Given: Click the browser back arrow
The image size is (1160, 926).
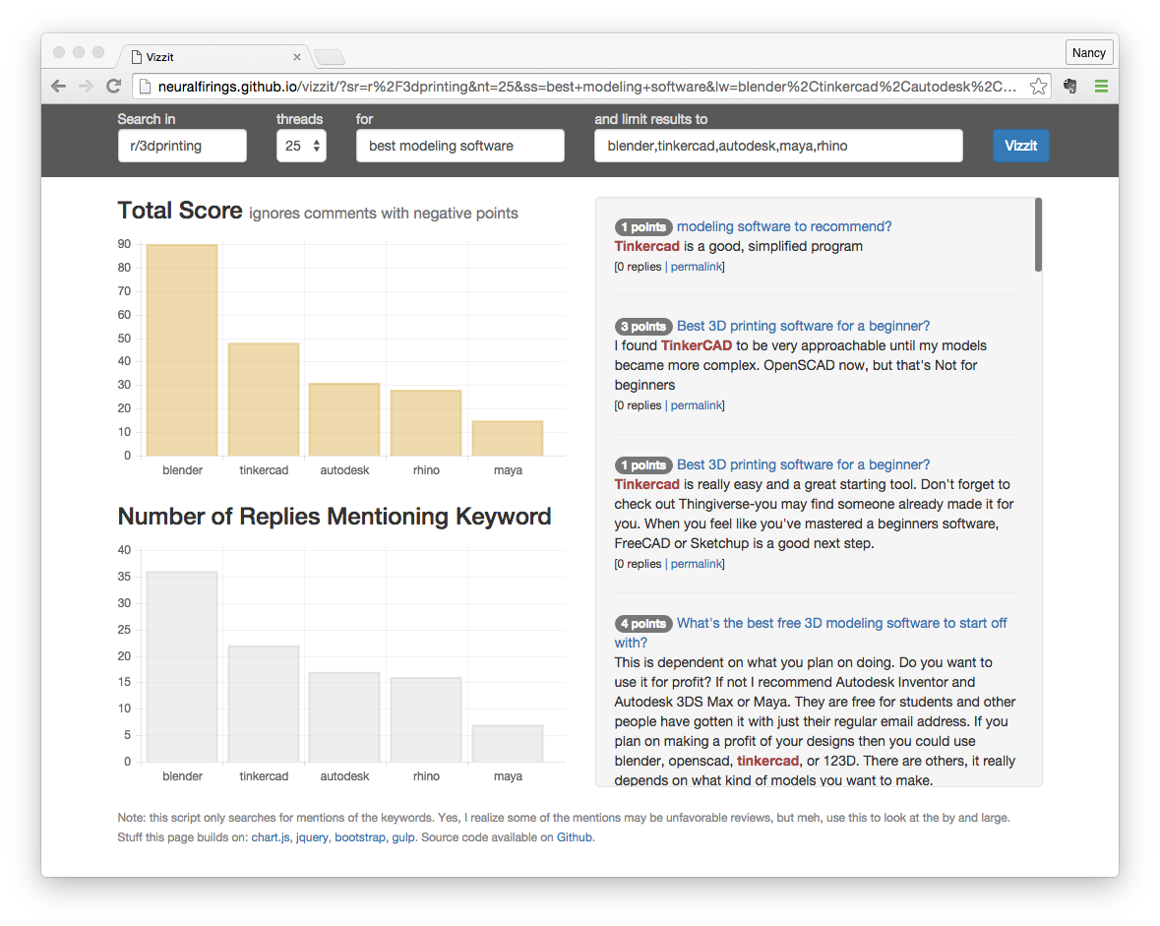Looking at the screenshot, I should coord(58,87).
